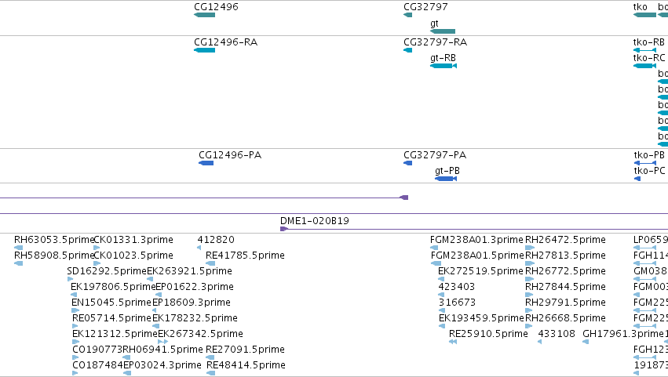The image size is (668, 377).
Task: Select EST RH29791.5prime
Action: (x=565, y=303)
